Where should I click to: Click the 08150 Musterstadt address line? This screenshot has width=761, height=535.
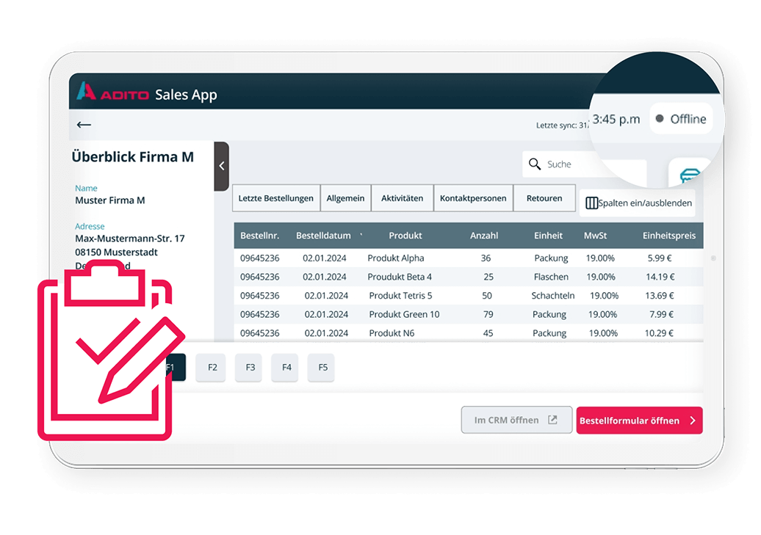tap(116, 252)
